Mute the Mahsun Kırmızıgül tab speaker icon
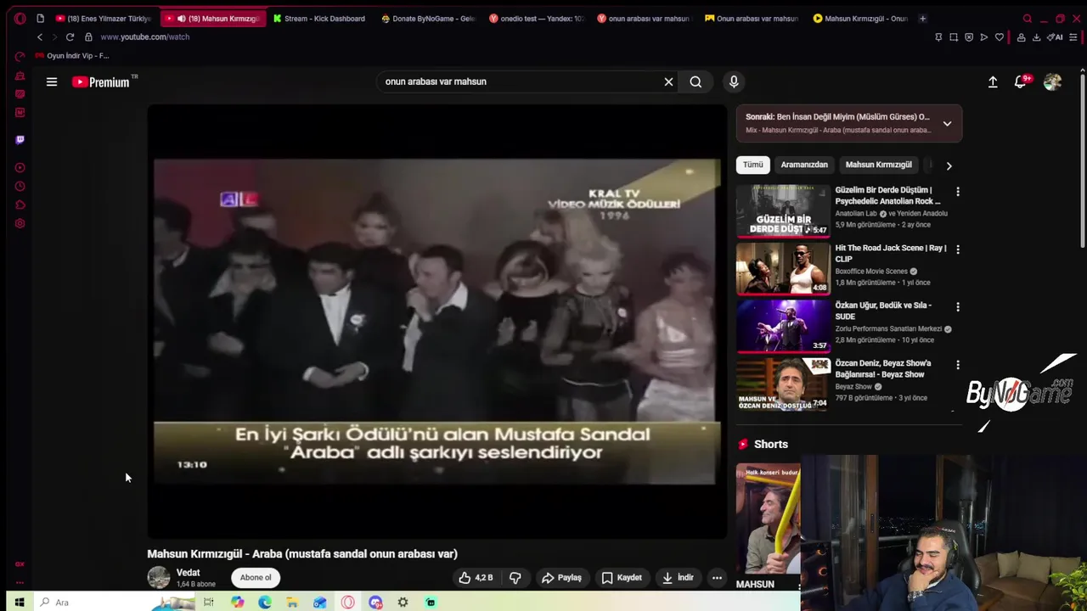 pos(181,18)
